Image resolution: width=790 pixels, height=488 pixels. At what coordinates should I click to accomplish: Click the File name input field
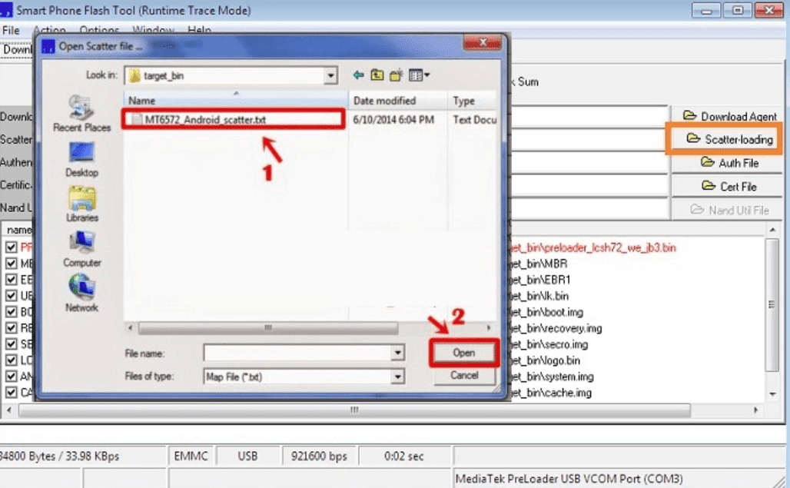297,353
